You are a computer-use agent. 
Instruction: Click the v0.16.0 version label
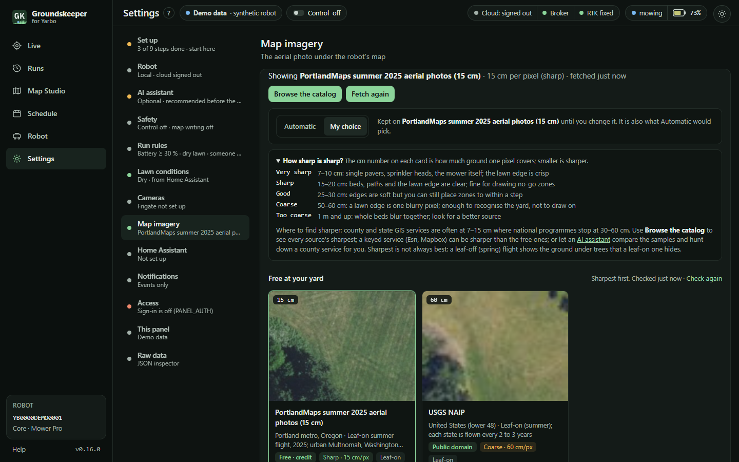(88, 449)
